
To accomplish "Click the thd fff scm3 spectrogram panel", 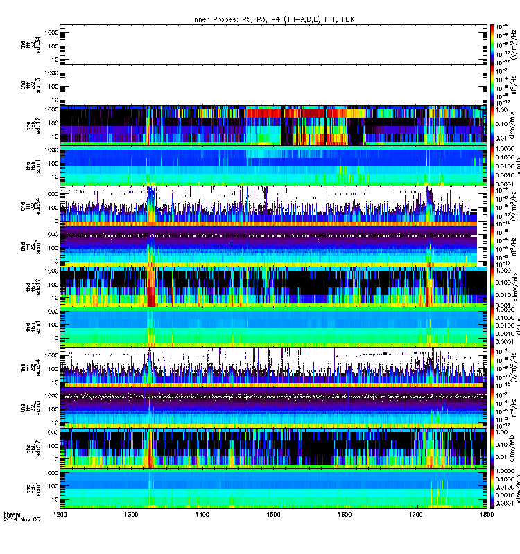I will (x=273, y=247).
